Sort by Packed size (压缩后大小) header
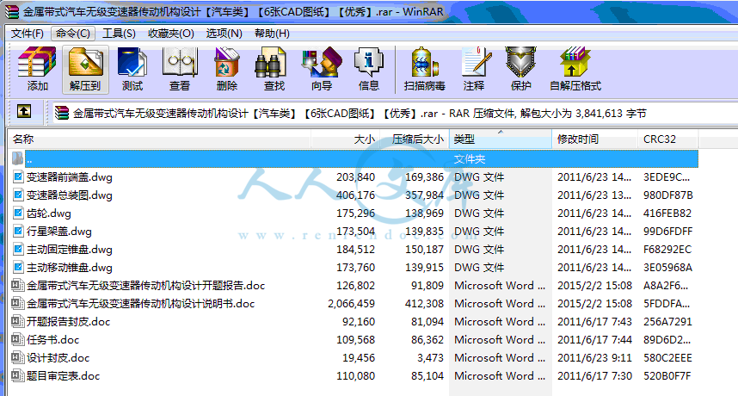Screen dimensions: 738x396 [415, 139]
